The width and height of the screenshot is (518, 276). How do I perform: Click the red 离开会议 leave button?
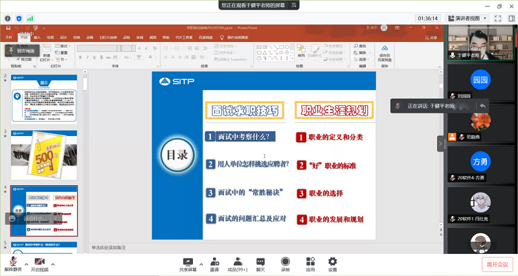pyautogui.click(x=497, y=264)
